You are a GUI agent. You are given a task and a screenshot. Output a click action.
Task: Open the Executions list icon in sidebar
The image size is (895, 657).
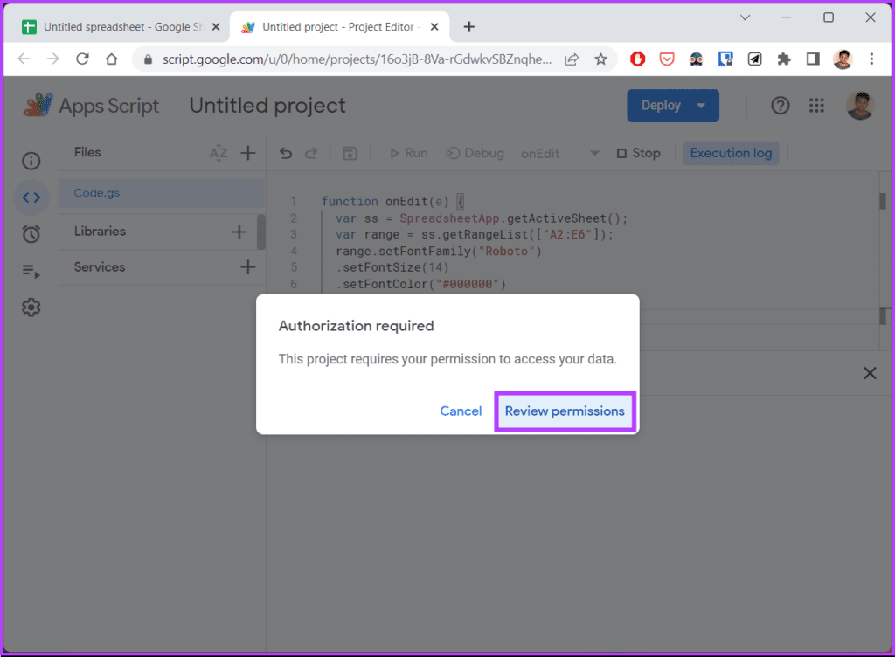pyautogui.click(x=31, y=271)
